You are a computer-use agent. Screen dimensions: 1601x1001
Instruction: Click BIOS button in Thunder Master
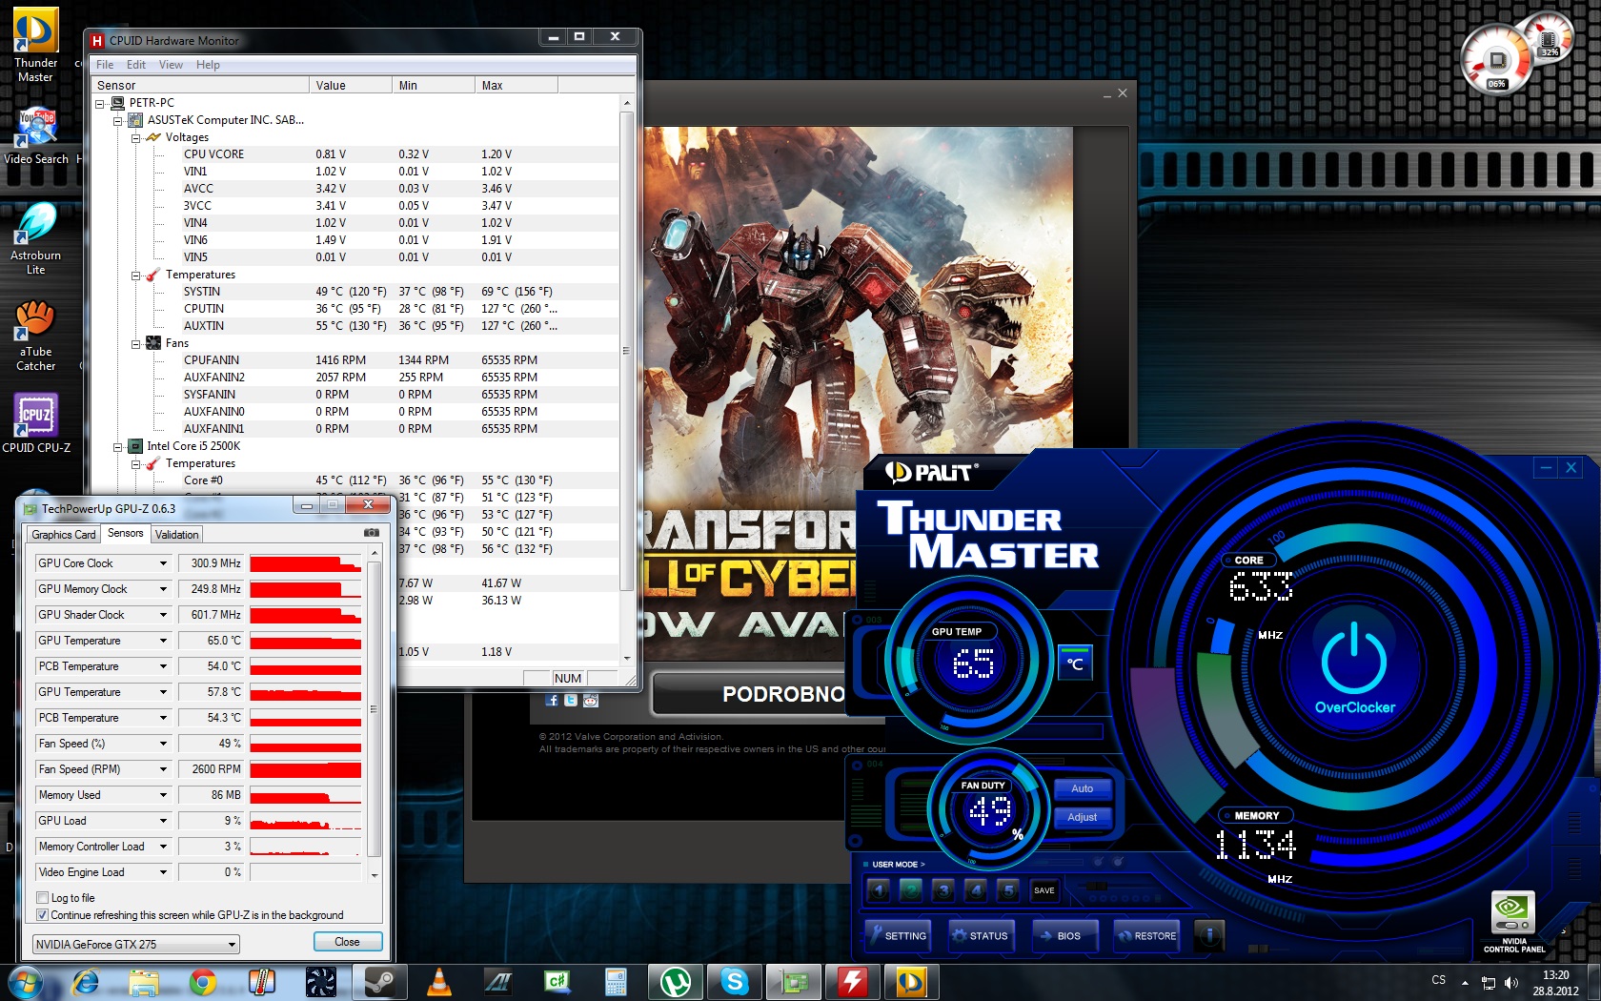(x=1064, y=936)
